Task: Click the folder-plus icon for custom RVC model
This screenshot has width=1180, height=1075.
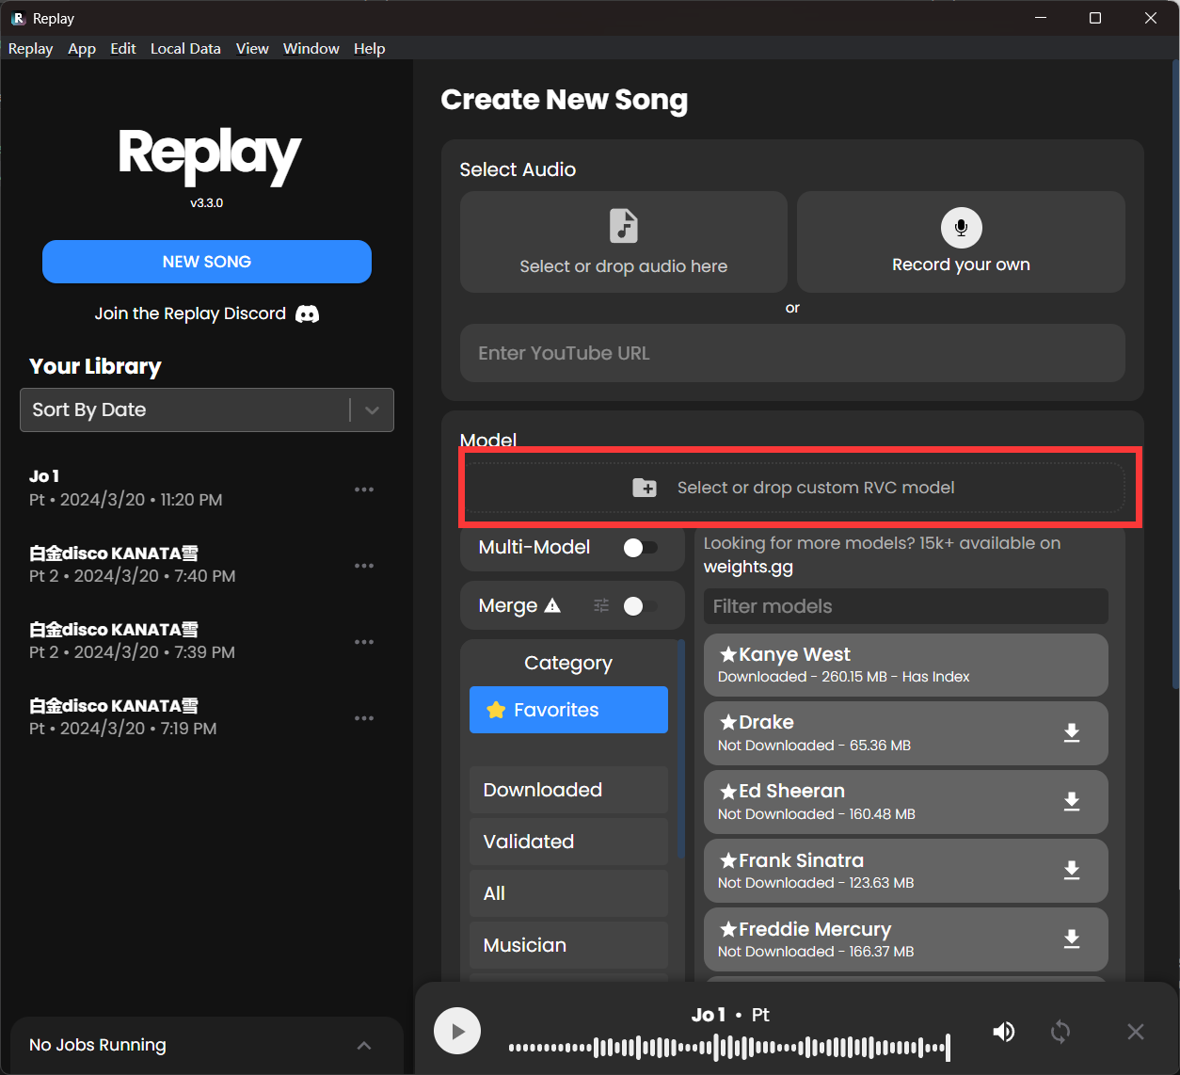Action: 645,488
